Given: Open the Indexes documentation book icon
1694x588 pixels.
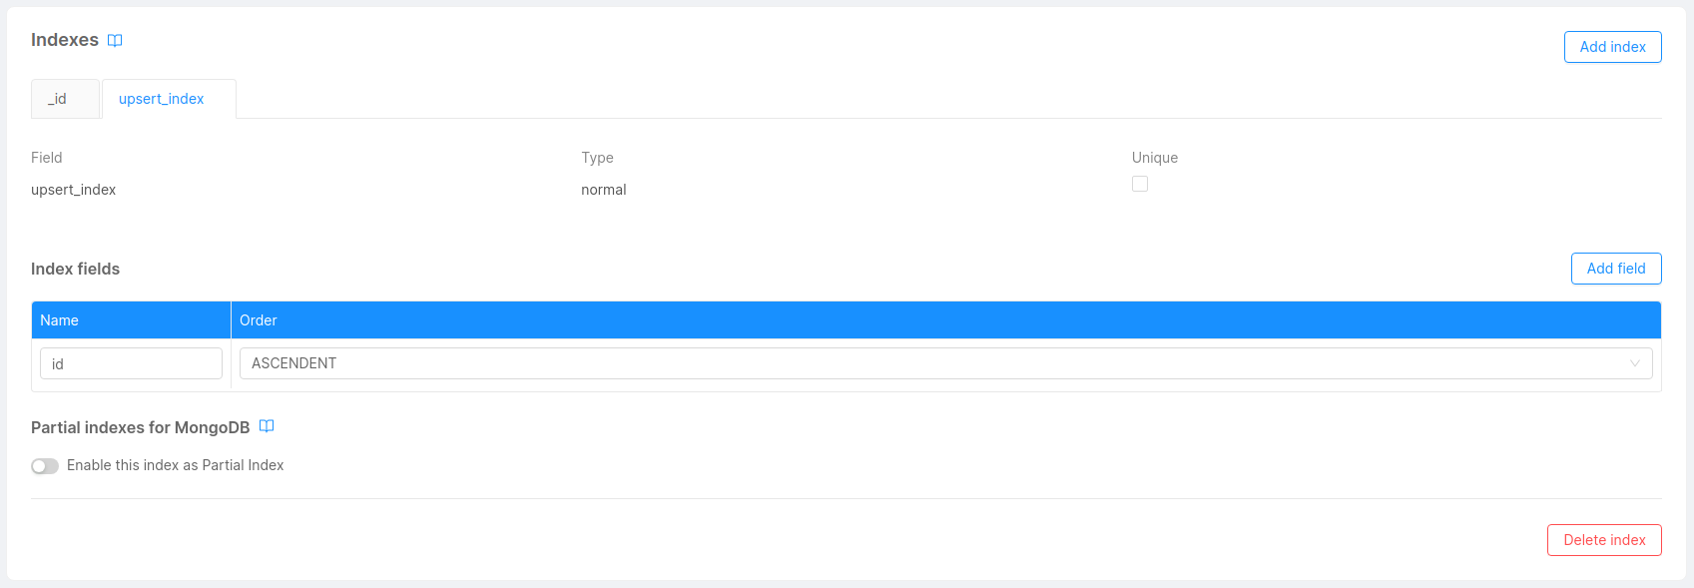Looking at the screenshot, I should pos(115,41).
